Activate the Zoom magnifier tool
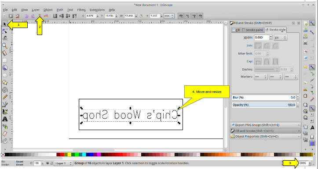 [x=5, y=46]
